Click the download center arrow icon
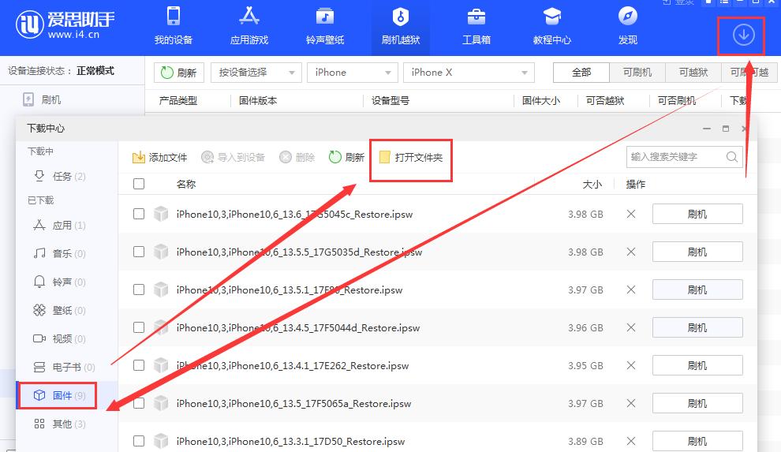This screenshot has height=452, width=781. click(743, 35)
